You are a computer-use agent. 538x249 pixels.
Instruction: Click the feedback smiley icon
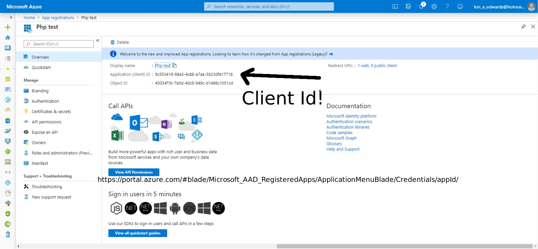tap(460, 7)
